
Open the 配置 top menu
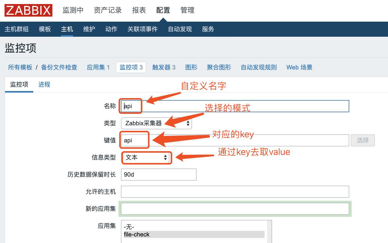click(163, 10)
